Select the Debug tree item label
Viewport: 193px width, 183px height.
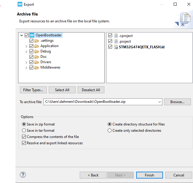pos(45,51)
